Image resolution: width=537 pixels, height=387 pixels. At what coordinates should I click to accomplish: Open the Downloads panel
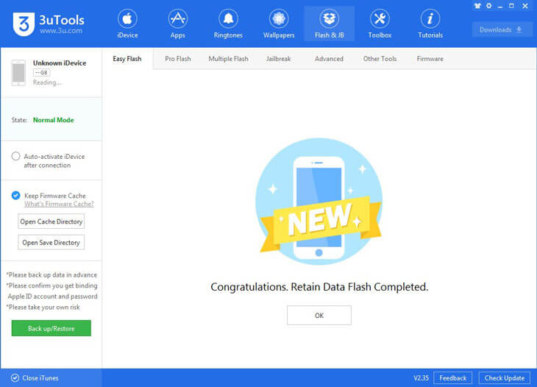(x=502, y=29)
